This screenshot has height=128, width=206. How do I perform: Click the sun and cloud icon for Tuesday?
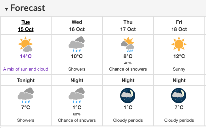tap(25, 45)
